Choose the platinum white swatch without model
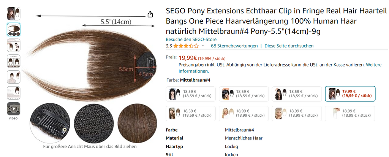This screenshot has height=157, width=389. tap(350, 113)
